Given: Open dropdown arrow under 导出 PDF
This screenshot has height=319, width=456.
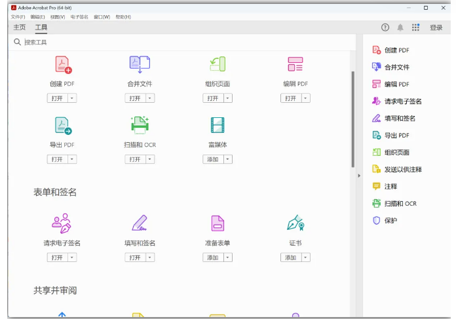Looking at the screenshot, I should pyautogui.click(x=72, y=159).
